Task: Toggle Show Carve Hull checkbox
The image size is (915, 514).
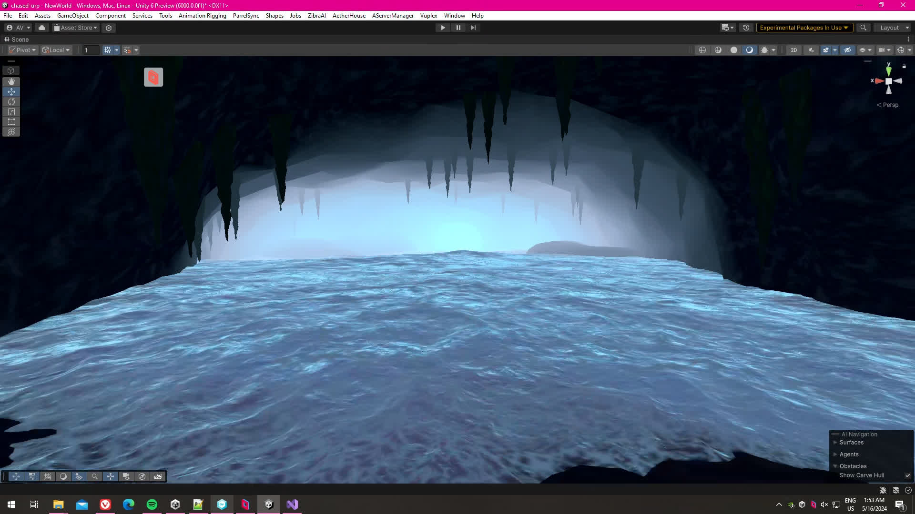Action: [907, 475]
